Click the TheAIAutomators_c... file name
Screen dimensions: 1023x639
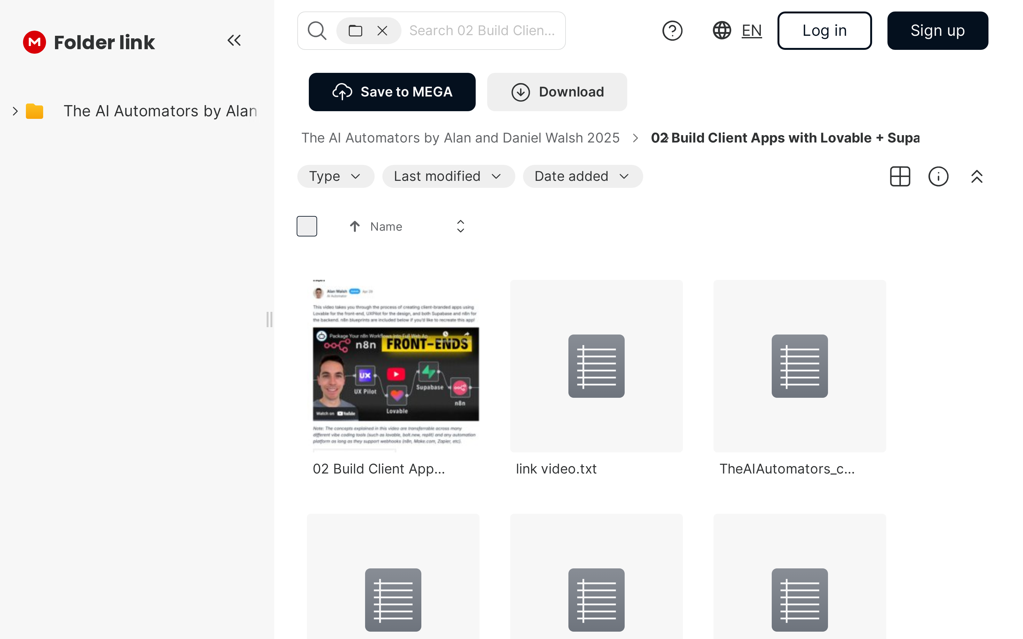tap(787, 469)
